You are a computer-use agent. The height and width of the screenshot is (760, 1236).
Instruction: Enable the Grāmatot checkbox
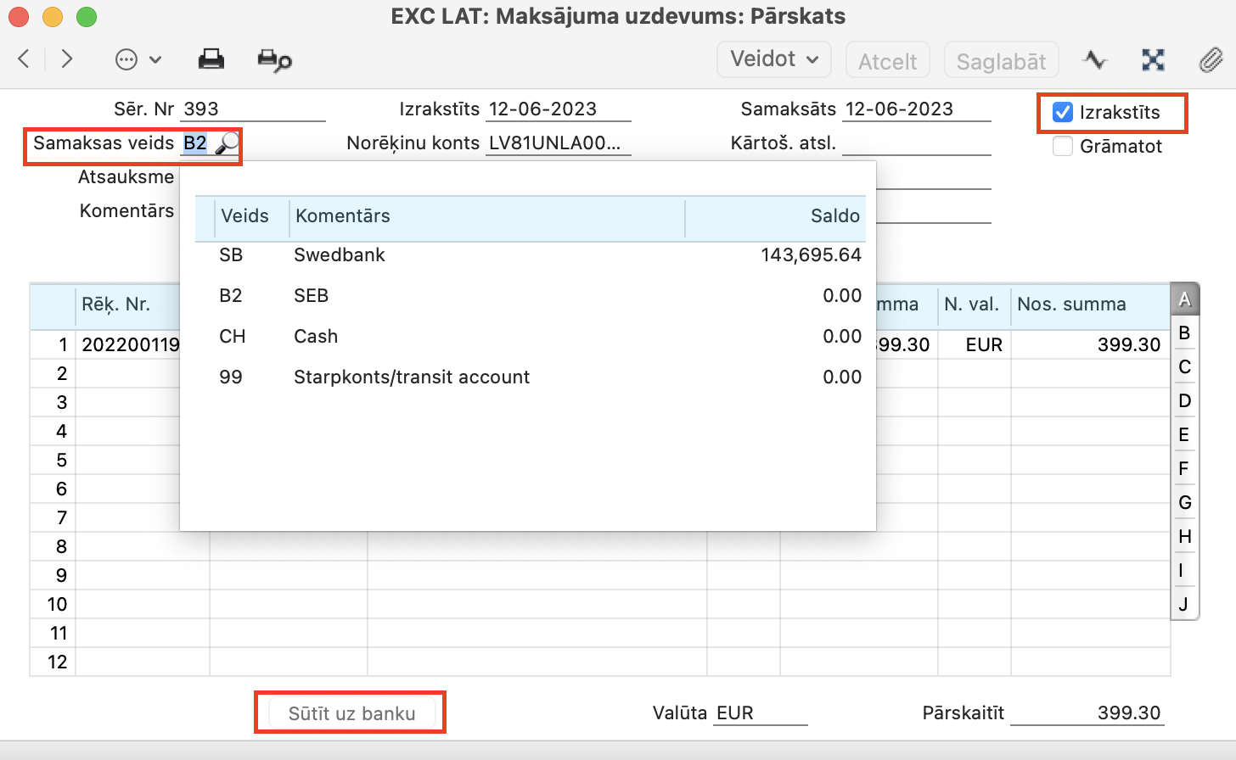coord(1062,146)
